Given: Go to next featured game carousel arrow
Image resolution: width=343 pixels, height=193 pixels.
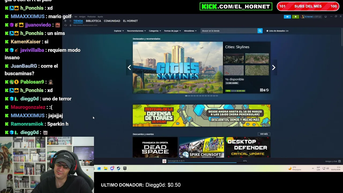Looking at the screenshot, I should point(274,68).
